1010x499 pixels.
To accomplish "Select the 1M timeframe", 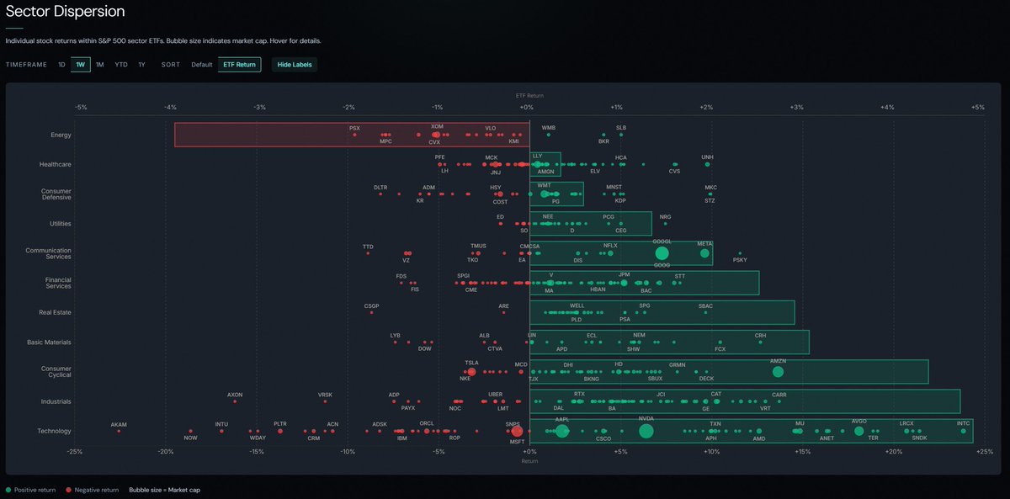I will (99, 64).
